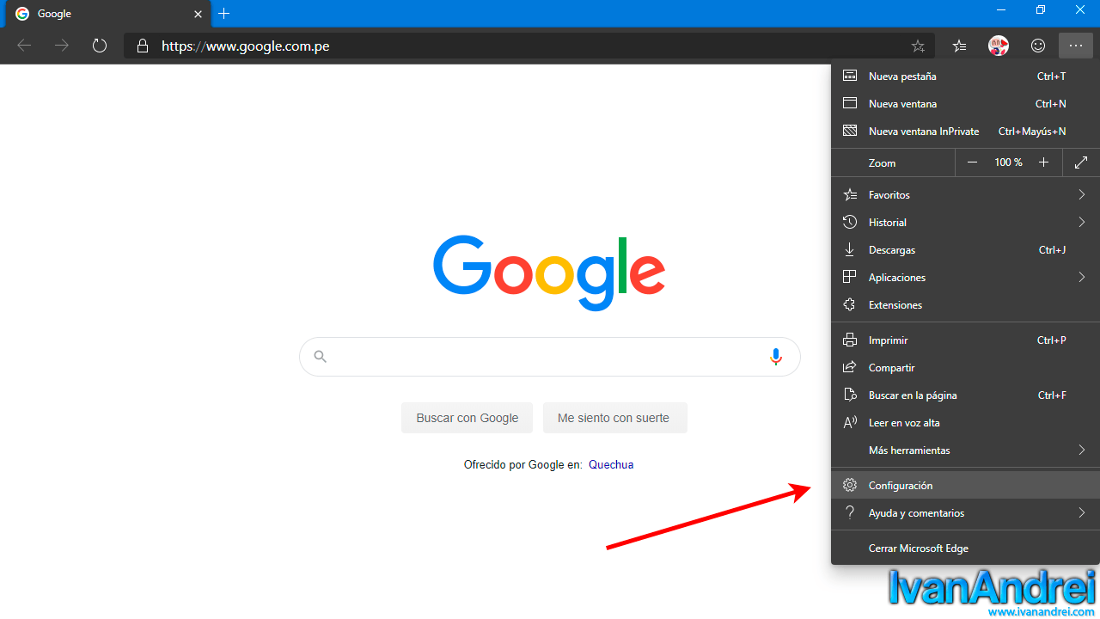Expand Ayuda y comentarios submenu

point(965,513)
